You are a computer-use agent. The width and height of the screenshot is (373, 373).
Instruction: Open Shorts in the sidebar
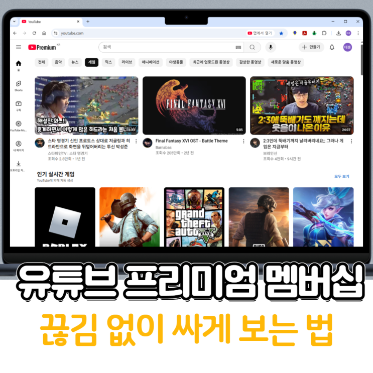(x=19, y=86)
